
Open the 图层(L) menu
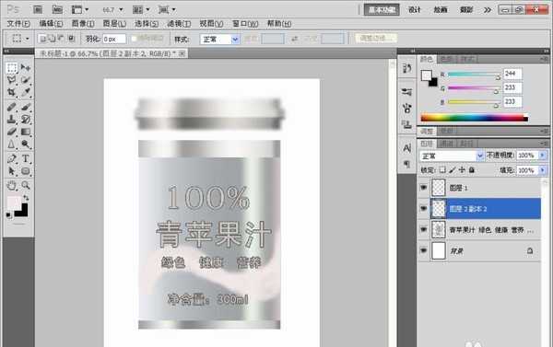(x=114, y=24)
